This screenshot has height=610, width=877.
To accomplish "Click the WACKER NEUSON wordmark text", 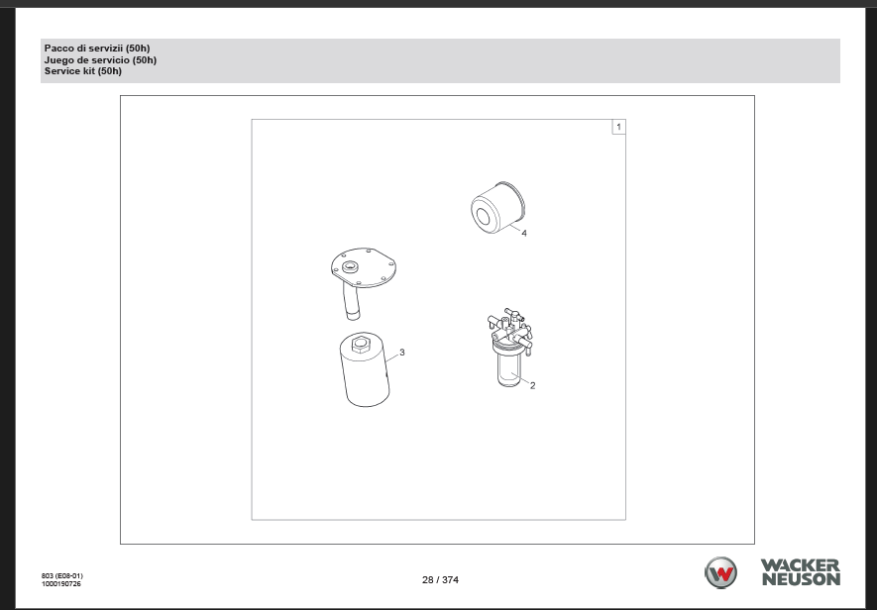I will pyautogui.click(x=800, y=571).
